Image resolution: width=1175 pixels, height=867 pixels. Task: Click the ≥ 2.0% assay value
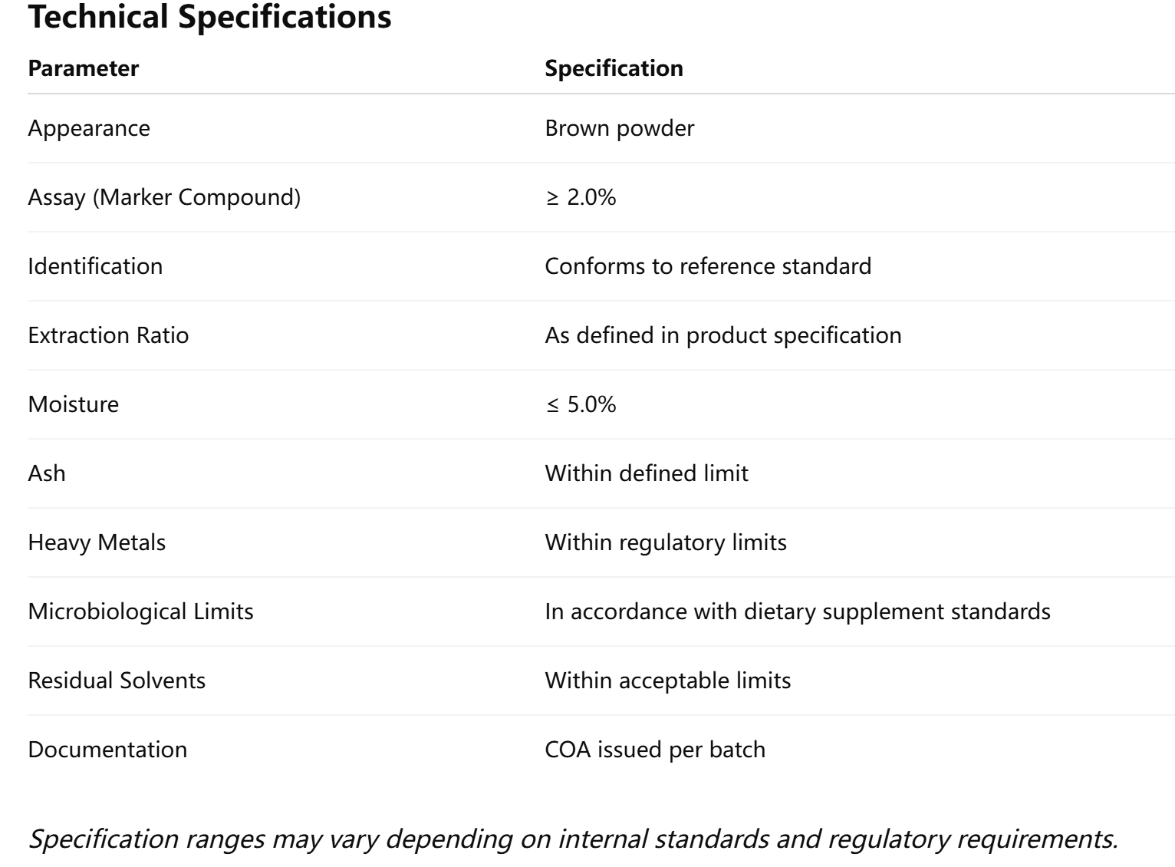[x=581, y=197]
